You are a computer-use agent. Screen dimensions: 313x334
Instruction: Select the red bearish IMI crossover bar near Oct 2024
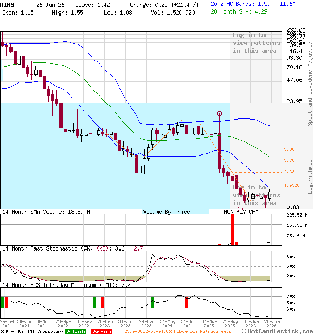(x=186, y=303)
